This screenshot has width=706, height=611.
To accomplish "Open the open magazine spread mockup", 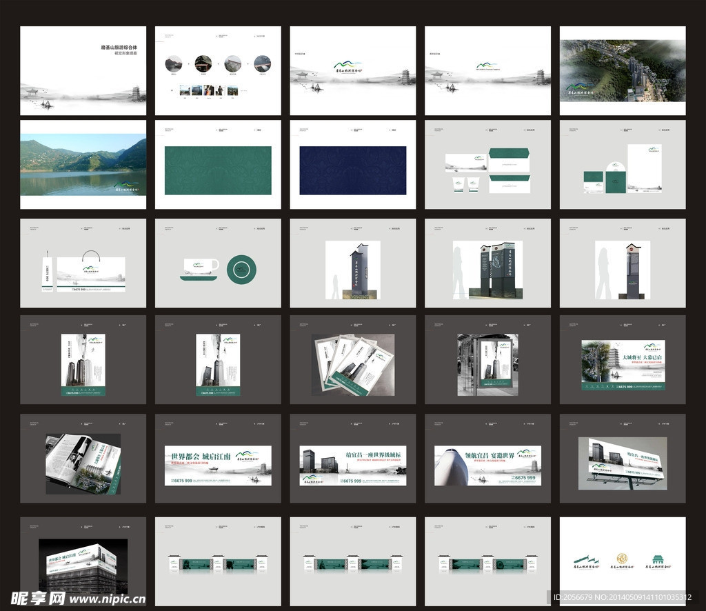I will click(x=83, y=463).
